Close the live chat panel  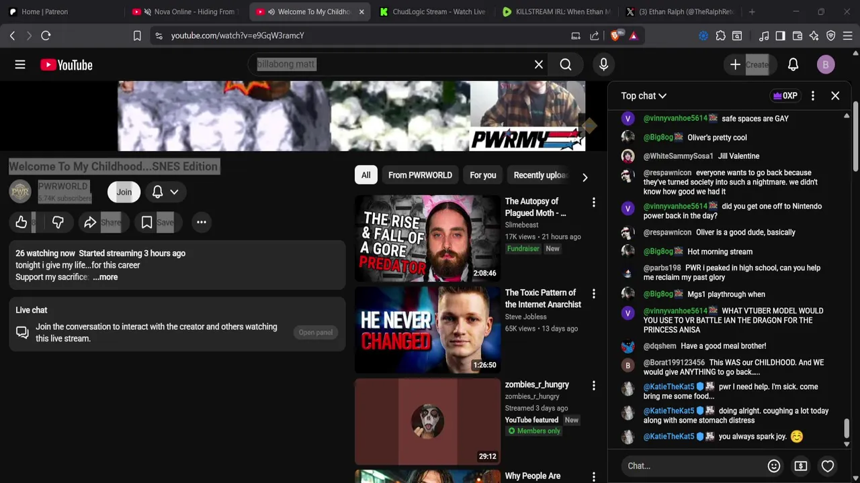pyautogui.click(x=835, y=96)
